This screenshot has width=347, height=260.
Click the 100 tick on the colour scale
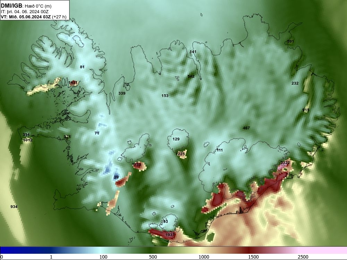[103, 257]
